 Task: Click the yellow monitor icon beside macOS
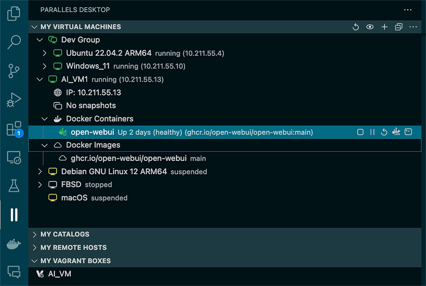(53, 197)
